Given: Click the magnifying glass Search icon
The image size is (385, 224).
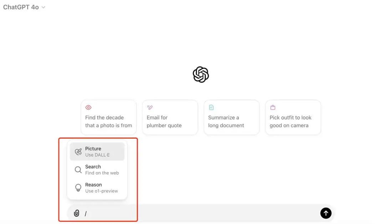Looking at the screenshot, I should (78, 170).
